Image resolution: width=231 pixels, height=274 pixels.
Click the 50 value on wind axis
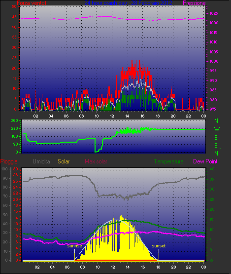coord(14,6)
